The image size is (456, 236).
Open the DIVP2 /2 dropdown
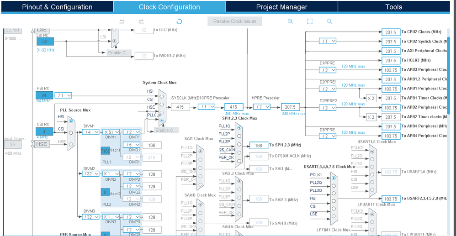tap(132, 174)
